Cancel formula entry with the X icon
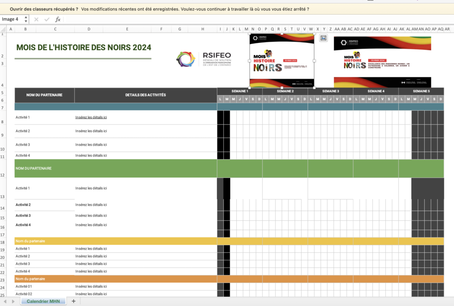Viewport: 454px width, 306px height. (36, 19)
